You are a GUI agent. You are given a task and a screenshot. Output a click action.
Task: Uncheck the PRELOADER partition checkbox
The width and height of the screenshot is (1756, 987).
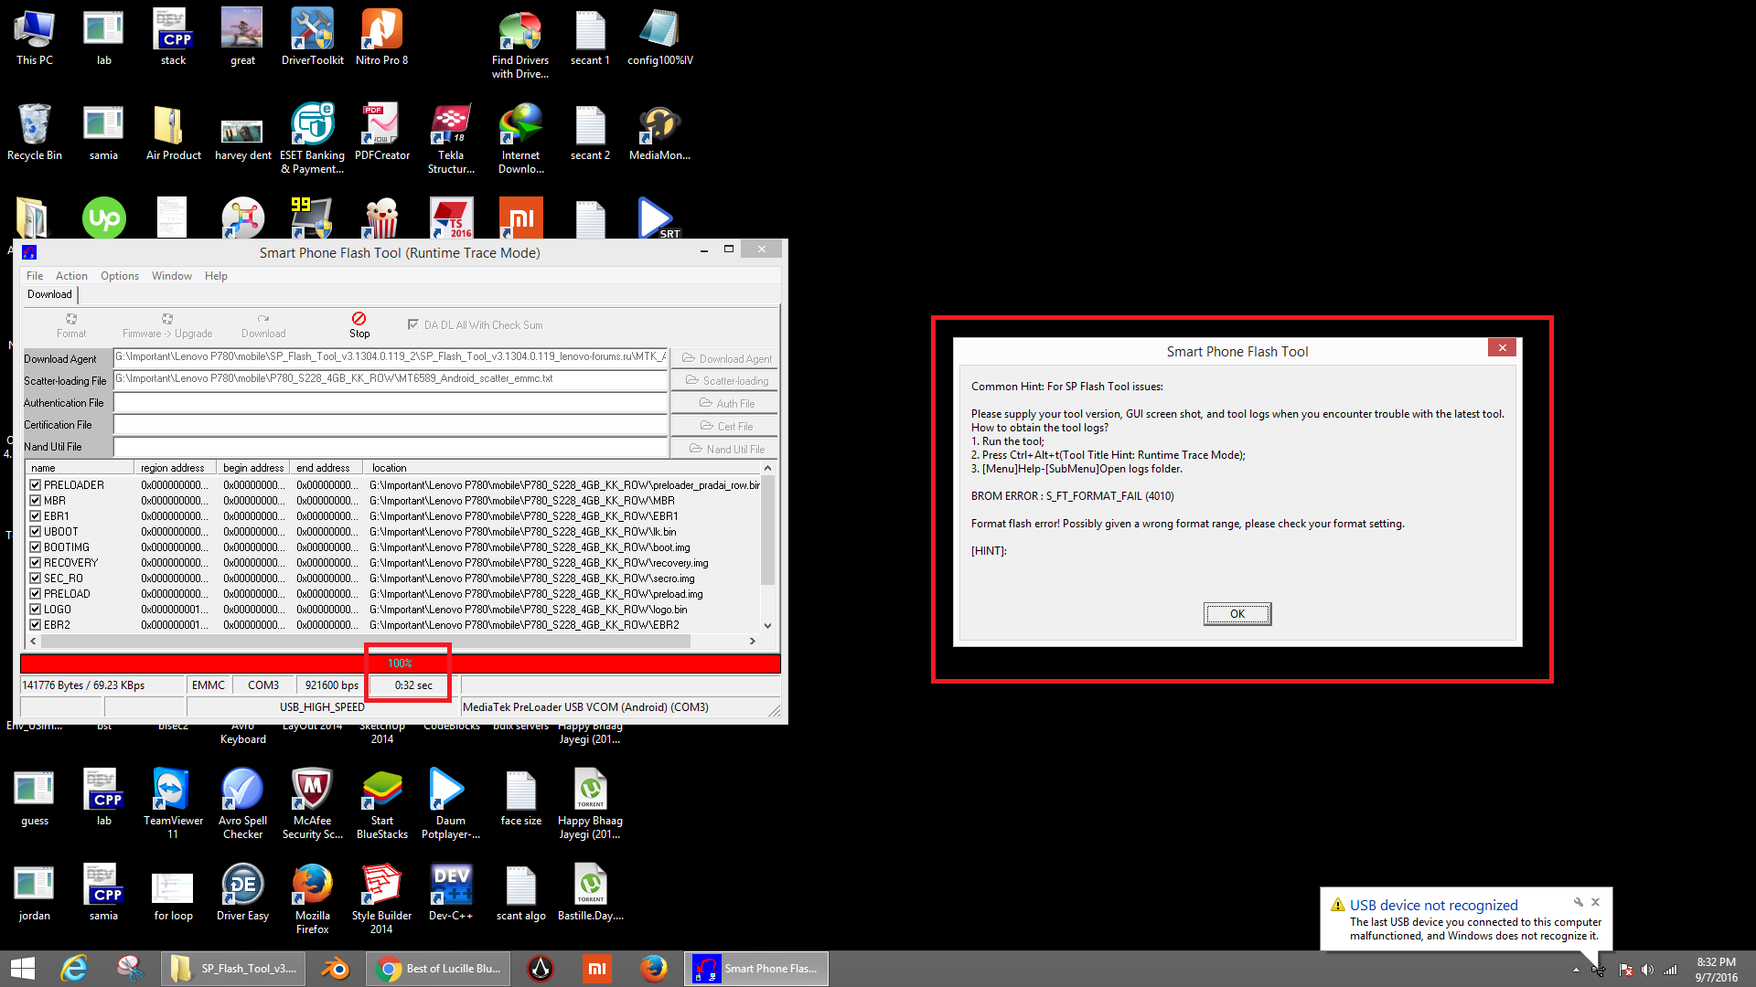tap(36, 485)
